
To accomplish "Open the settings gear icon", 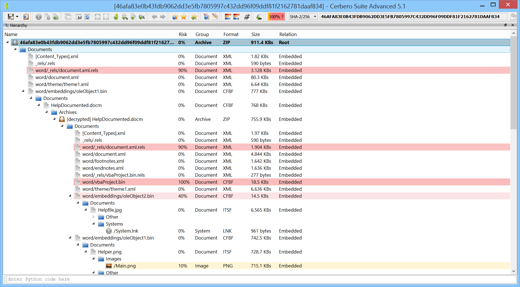I will click(x=39, y=17).
